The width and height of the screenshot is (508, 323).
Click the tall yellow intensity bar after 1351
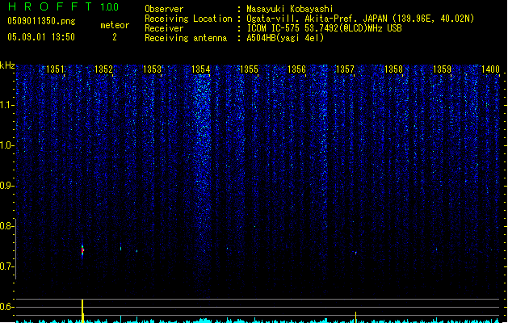pos(82,311)
